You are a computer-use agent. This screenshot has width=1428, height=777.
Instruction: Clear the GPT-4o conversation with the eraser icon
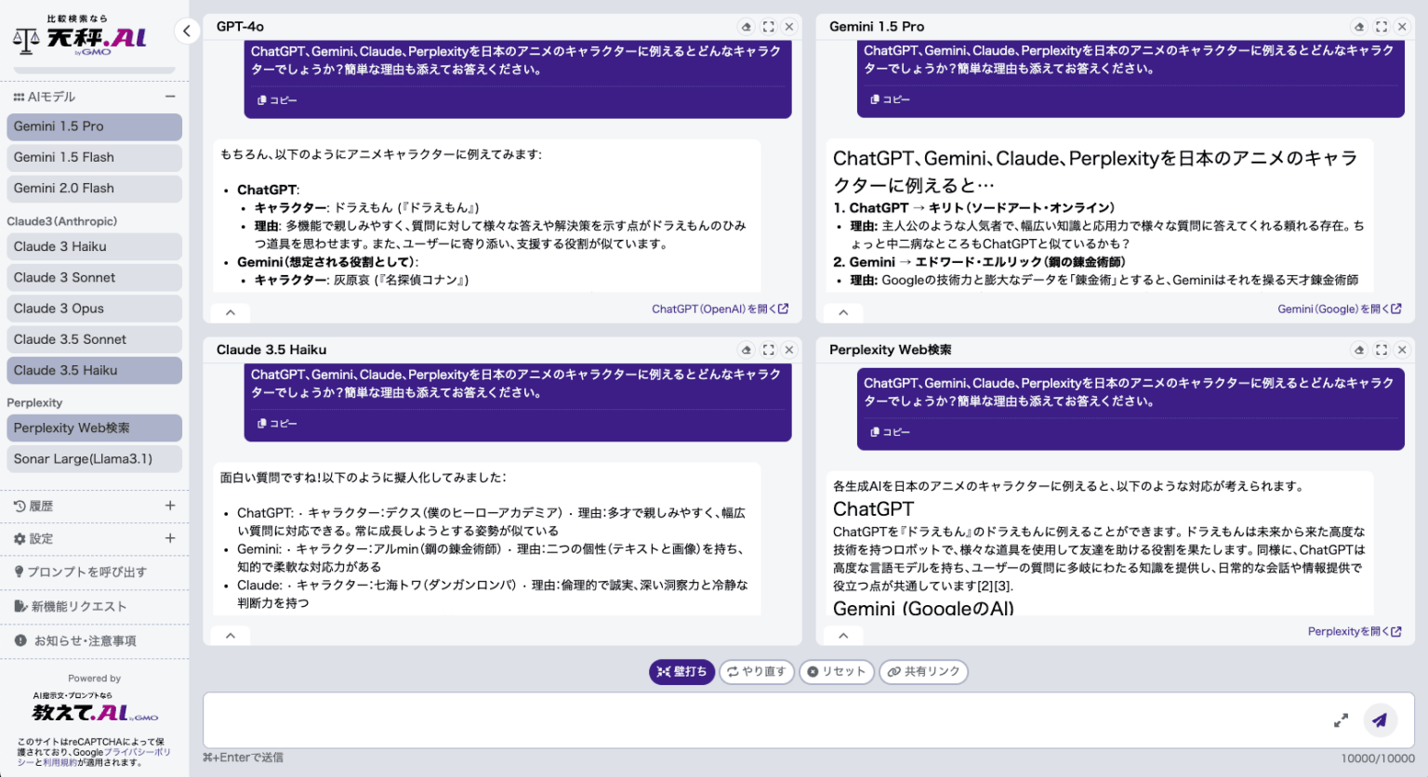tap(745, 27)
